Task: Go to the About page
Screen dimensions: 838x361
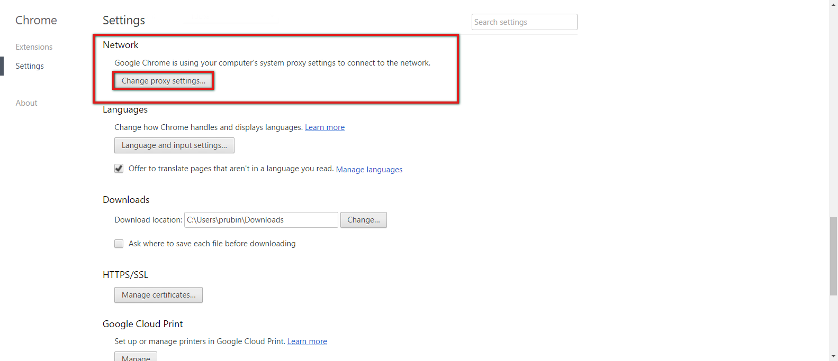Action: tap(26, 103)
